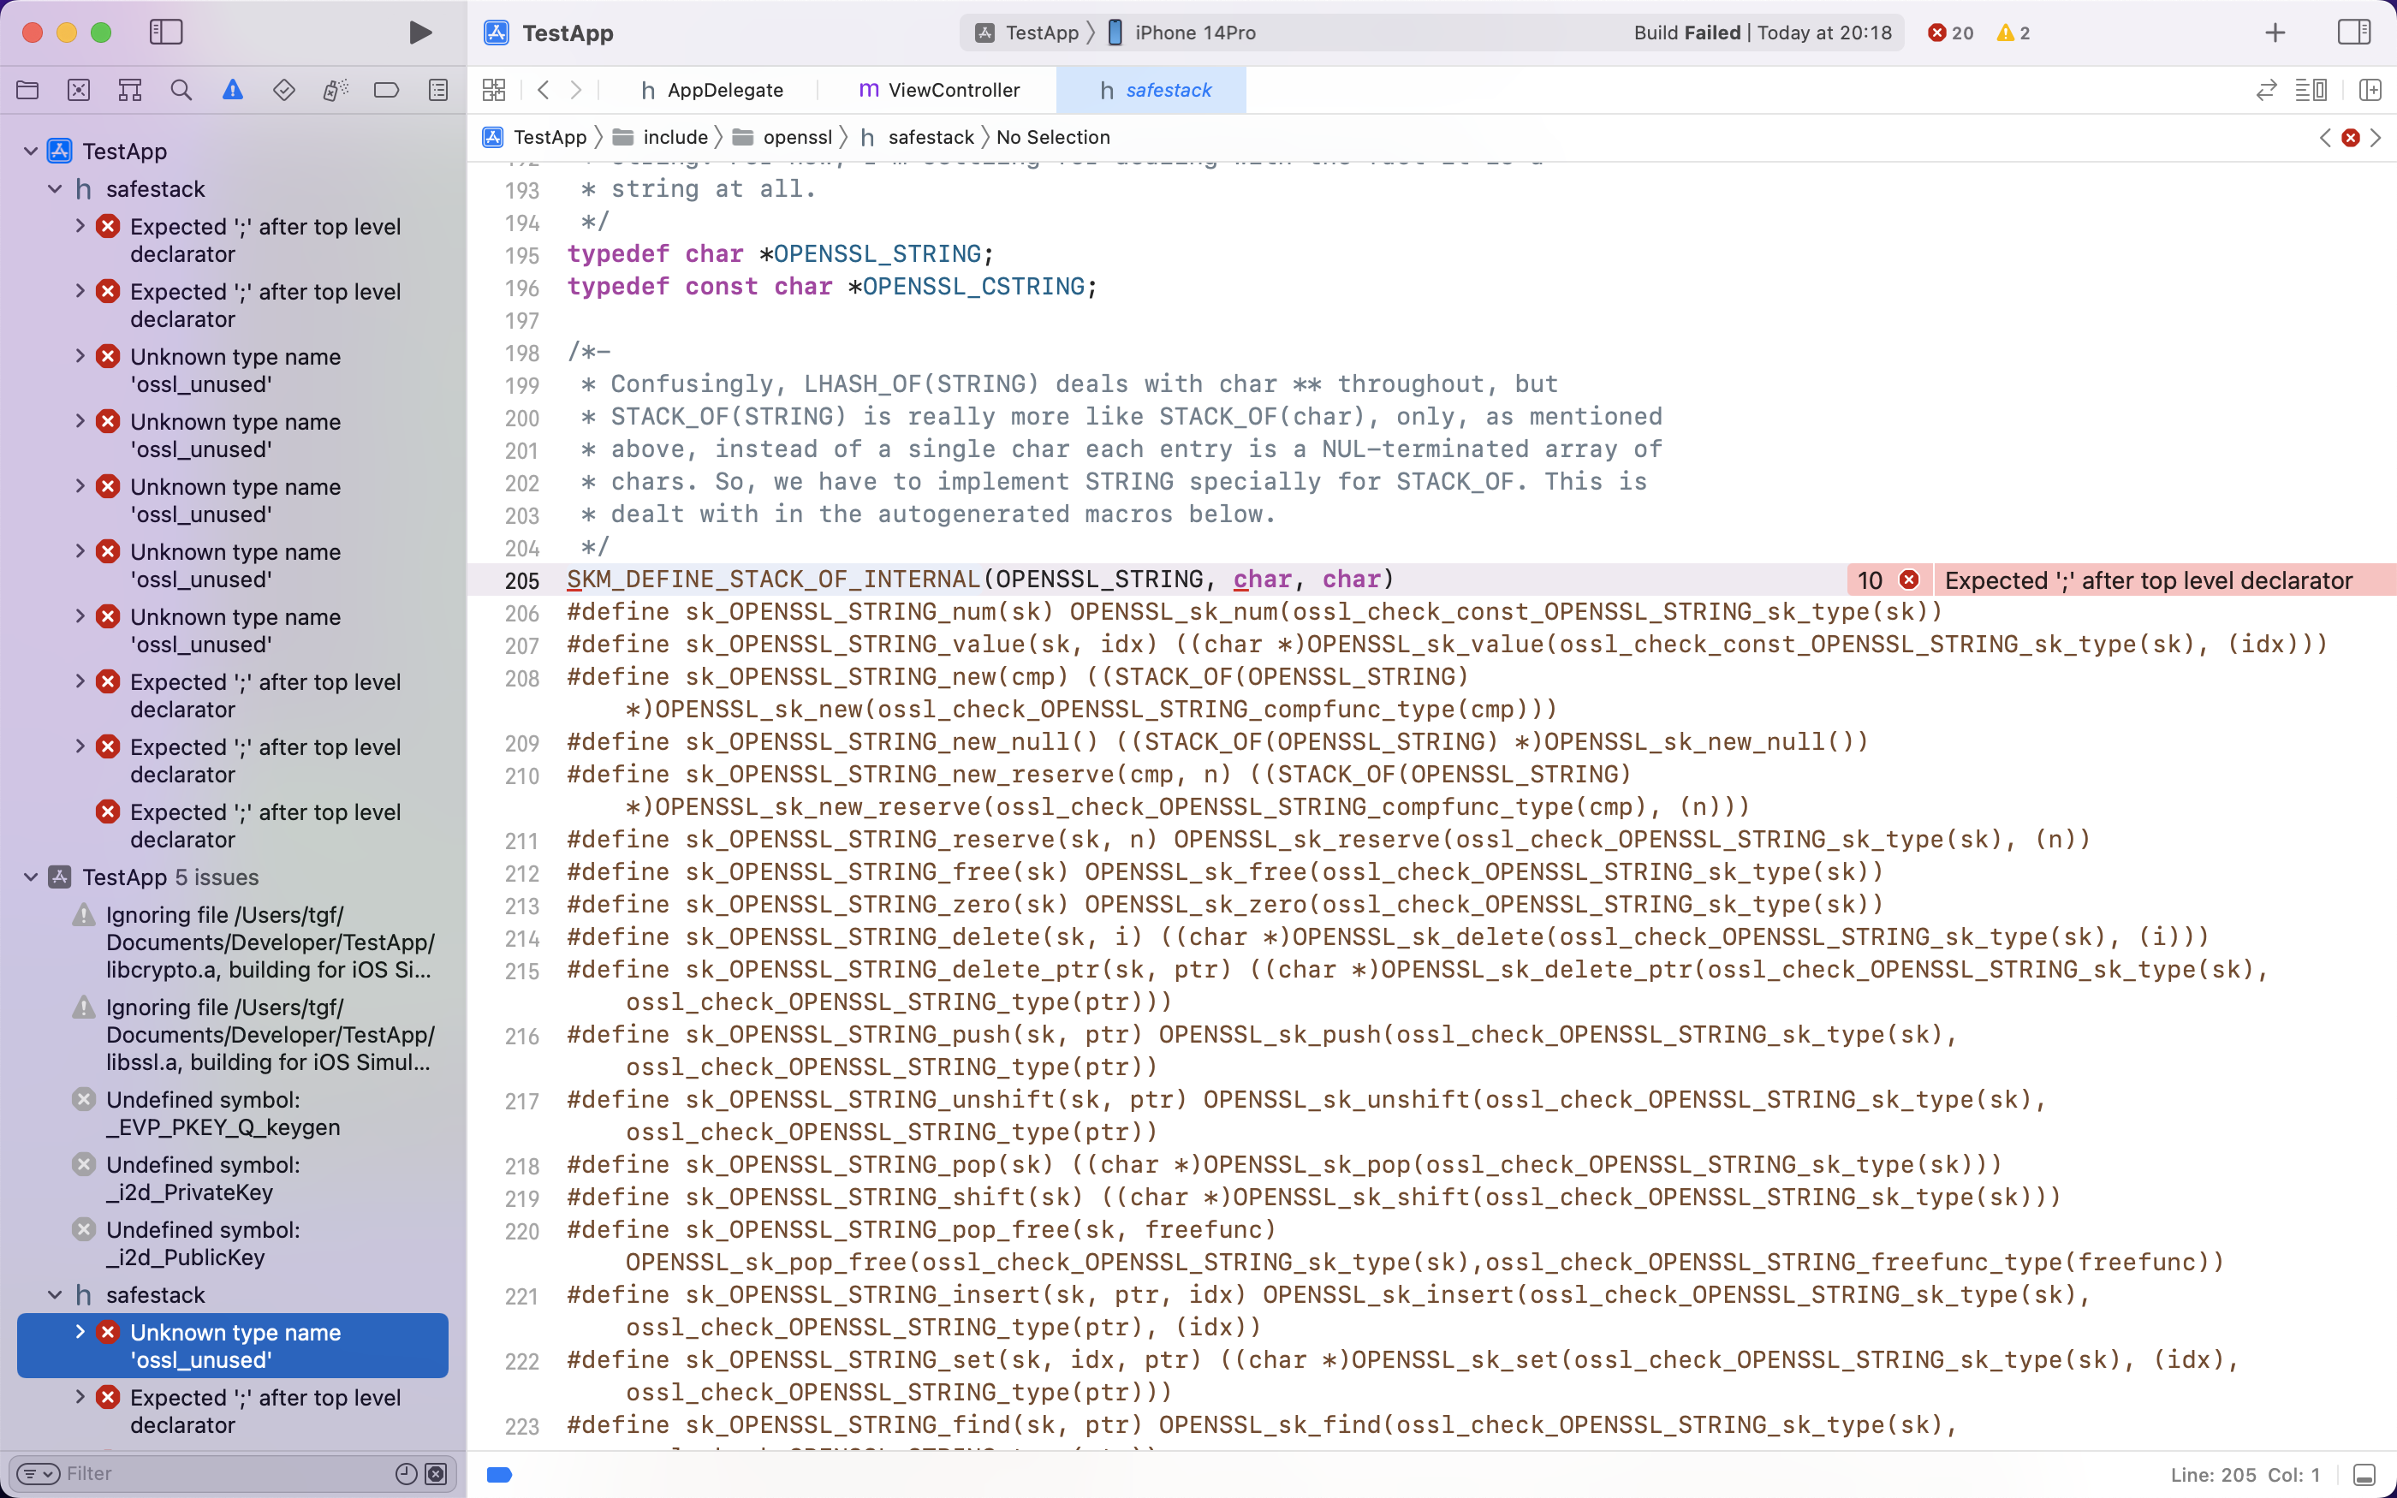Viewport: 2397px width, 1498px height.
Task: Select the Test navigator checkmark icon
Action: click(x=284, y=89)
